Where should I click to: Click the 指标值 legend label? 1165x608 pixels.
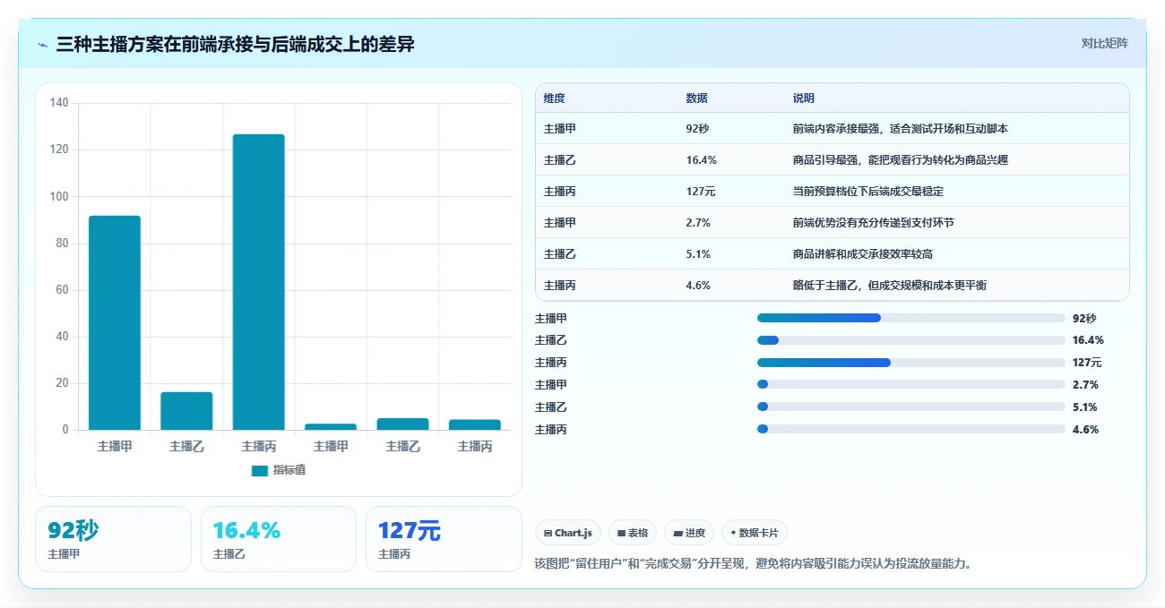pos(289,470)
